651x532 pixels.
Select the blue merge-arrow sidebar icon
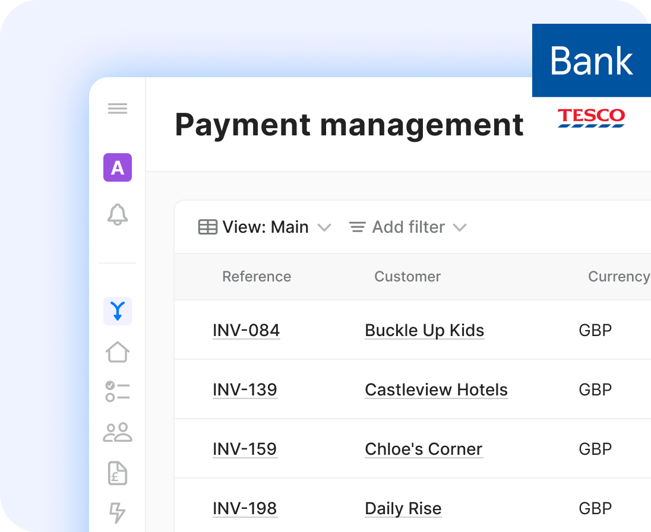coord(118,311)
